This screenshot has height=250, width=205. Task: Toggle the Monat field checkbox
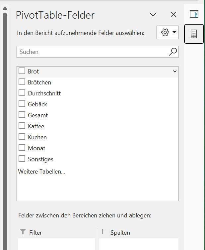(22, 148)
